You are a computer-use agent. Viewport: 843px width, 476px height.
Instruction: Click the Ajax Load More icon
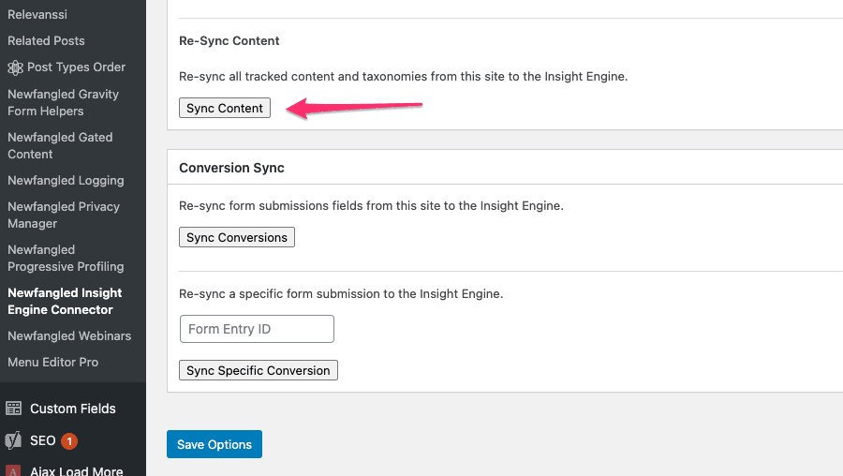pos(13,470)
